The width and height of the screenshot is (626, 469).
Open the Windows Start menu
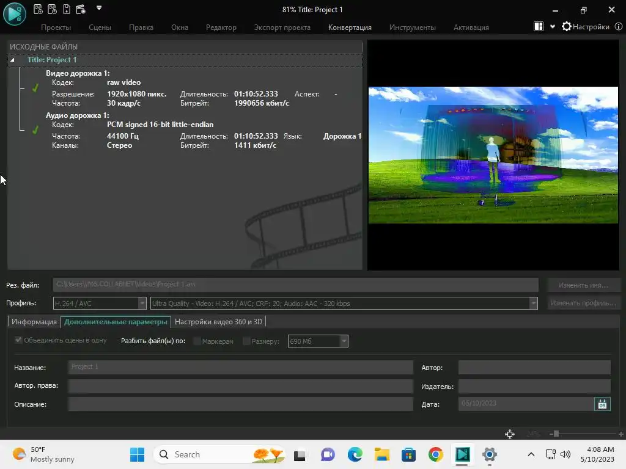(x=137, y=454)
